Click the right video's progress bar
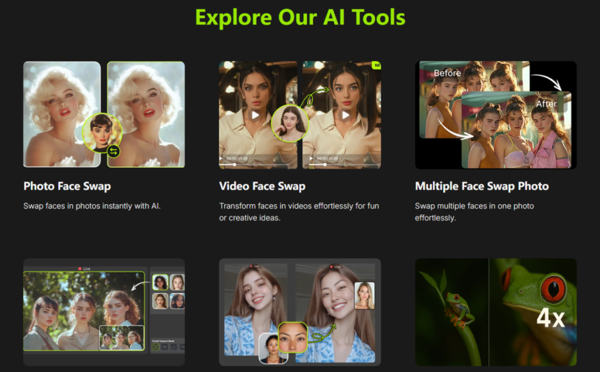The image size is (600, 372). click(x=342, y=165)
